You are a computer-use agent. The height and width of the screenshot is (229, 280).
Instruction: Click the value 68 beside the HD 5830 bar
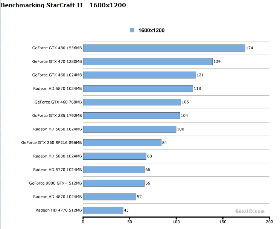[x=149, y=156]
